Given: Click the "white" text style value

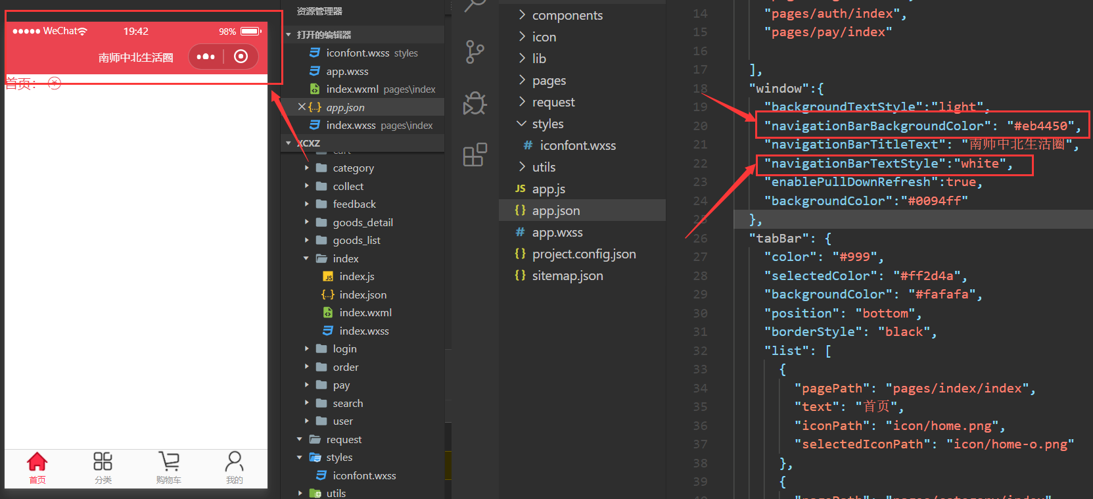Looking at the screenshot, I should click(x=980, y=163).
